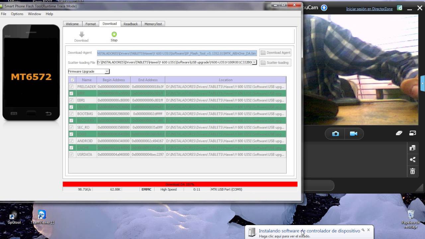
Task: Click MTK USB Port (COM9) status text
Action: 227,190
